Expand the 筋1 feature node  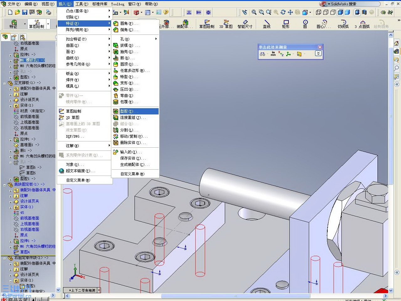click(x=10, y=151)
